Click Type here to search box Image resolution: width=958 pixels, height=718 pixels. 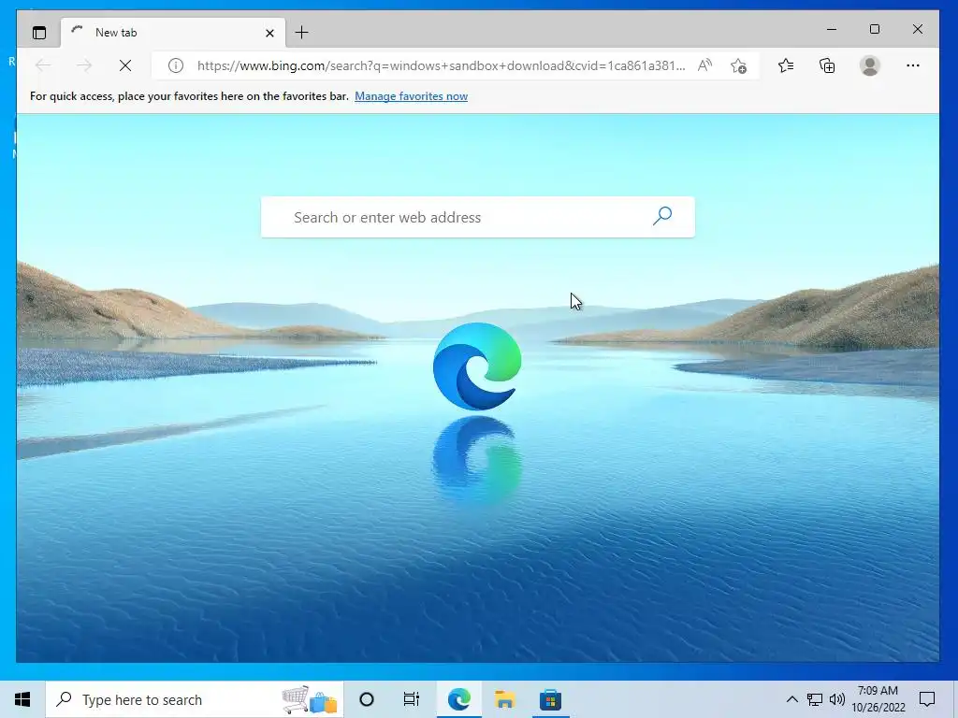click(x=195, y=699)
